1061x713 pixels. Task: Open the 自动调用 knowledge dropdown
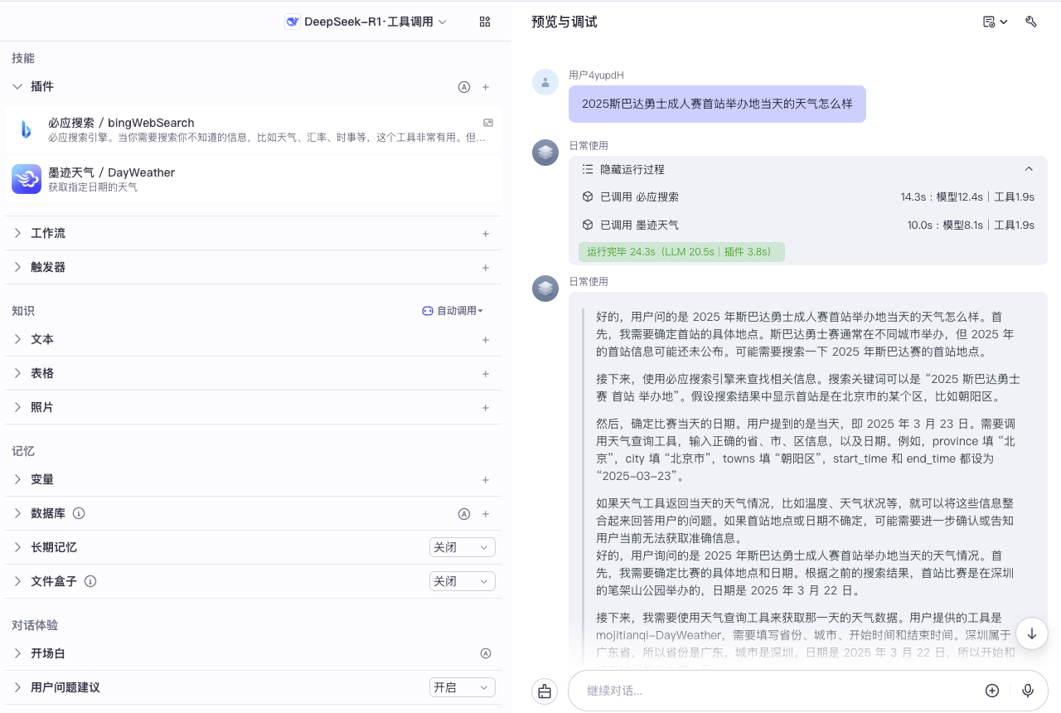(453, 311)
